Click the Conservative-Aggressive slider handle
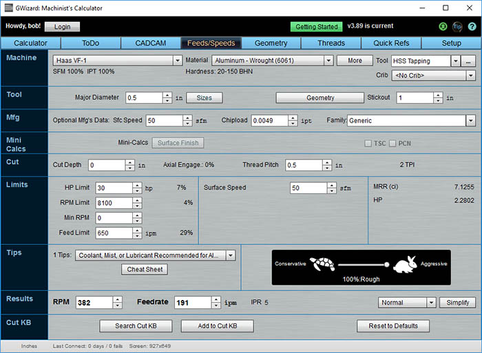This screenshot has height=353, width=482. [x=387, y=264]
